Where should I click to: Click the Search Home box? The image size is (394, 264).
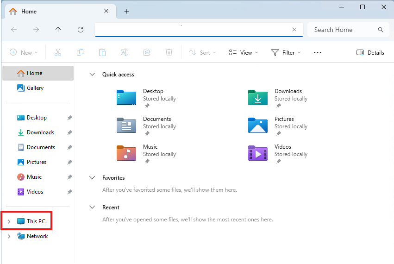[x=348, y=30]
